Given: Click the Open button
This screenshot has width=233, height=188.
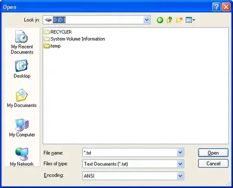Looking at the screenshot, I should (x=213, y=153).
